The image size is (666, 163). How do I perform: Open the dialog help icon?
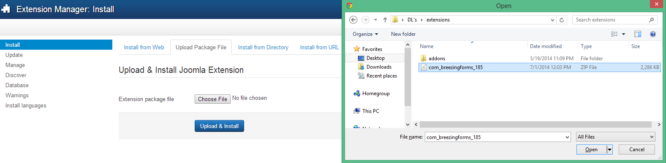tap(653, 34)
